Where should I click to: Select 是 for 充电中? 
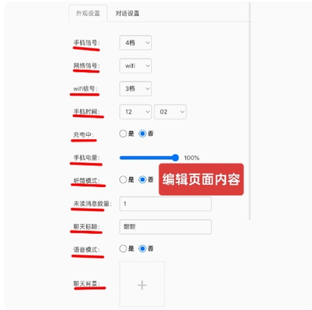pyautogui.click(x=123, y=133)
